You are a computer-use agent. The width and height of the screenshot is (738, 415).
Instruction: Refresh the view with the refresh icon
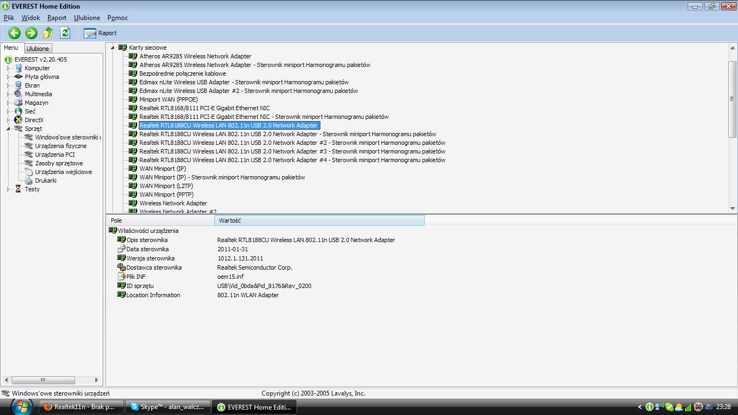[65, 33]
